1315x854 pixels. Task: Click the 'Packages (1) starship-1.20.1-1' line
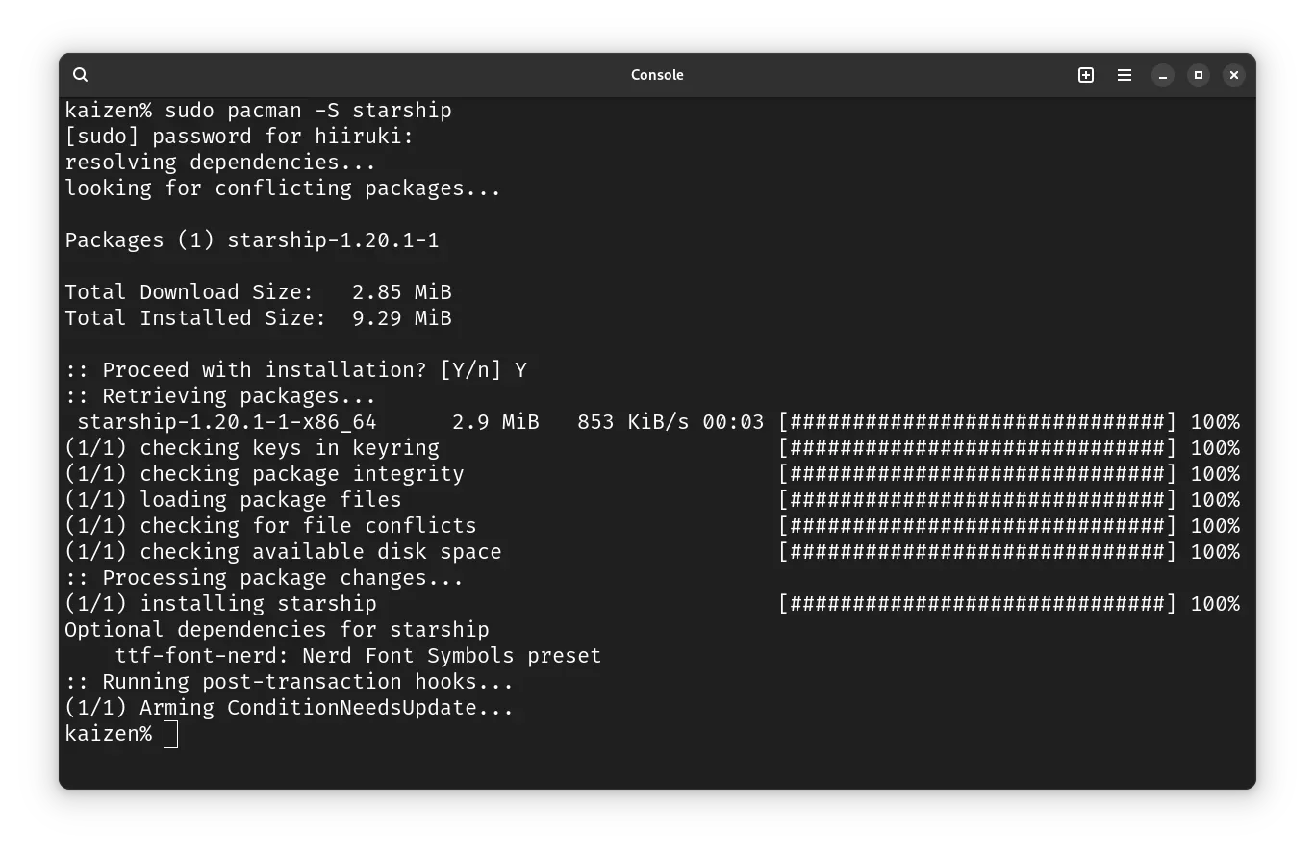(x=252, y=240)
